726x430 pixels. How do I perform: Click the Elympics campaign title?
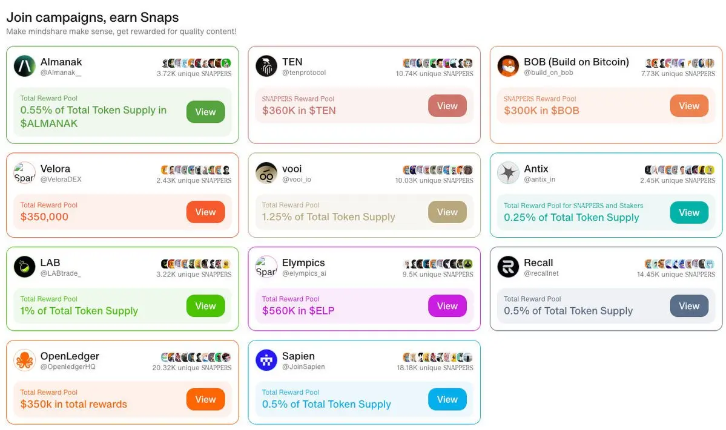(x=303, y=262)
